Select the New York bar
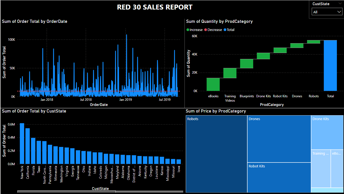This screenshot has width=344, height=194. pos(22,143)
